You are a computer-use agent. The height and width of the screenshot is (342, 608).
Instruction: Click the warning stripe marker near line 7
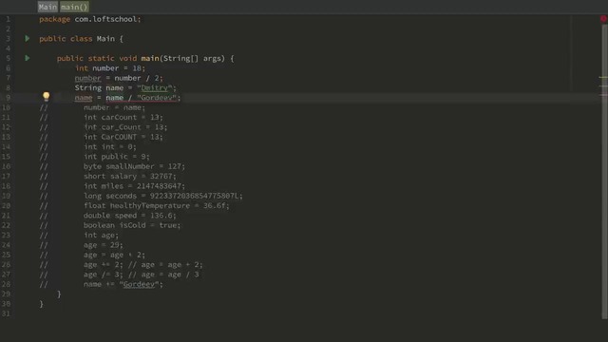click(x=603, y=78)
